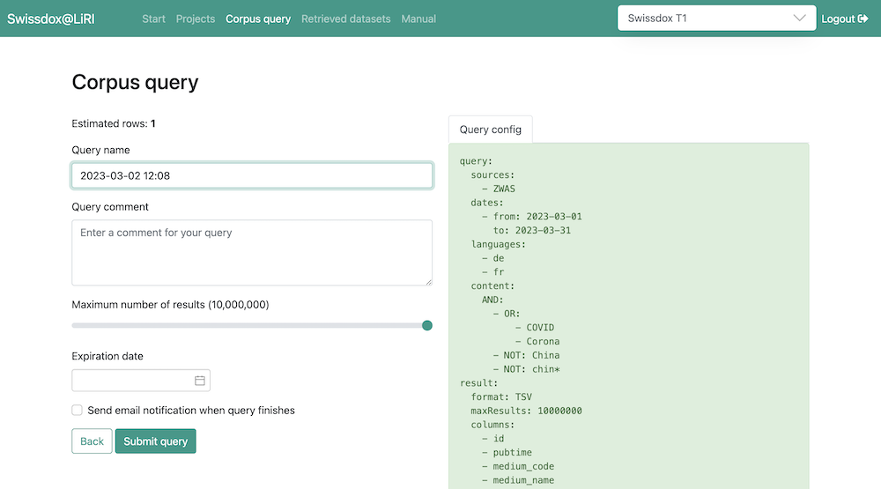Click into the Query comment text area
Image resolution: width=881 pixels, height=489 pixels.
251,253
